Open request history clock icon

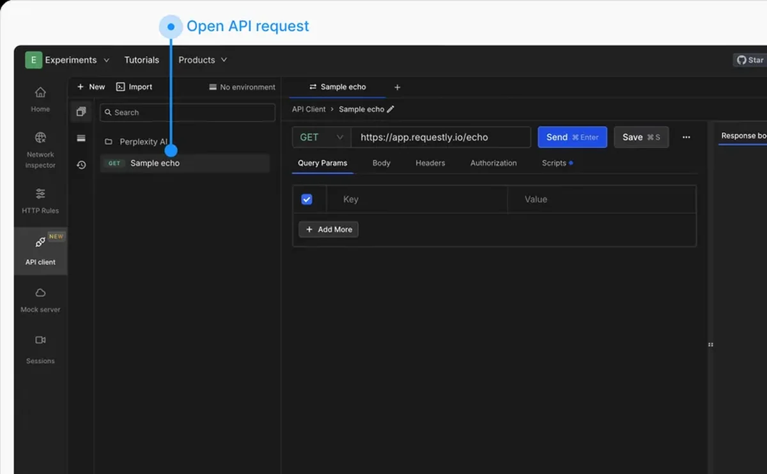point(81,165)
